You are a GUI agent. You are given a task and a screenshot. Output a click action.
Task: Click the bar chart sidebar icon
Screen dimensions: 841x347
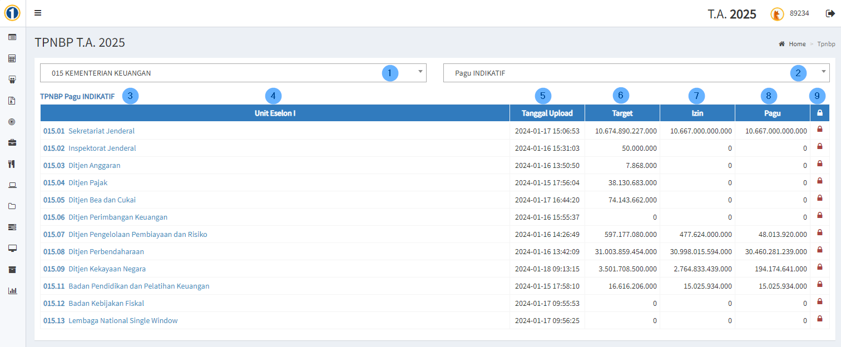12,291
